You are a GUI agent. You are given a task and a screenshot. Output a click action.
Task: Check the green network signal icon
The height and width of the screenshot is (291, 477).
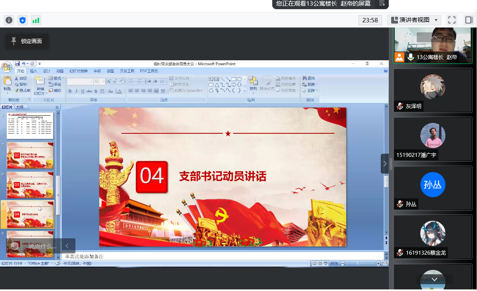[36, 20]
